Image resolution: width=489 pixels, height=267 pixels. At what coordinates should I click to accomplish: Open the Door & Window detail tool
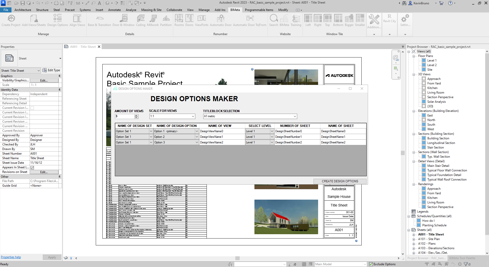(124, 20)
